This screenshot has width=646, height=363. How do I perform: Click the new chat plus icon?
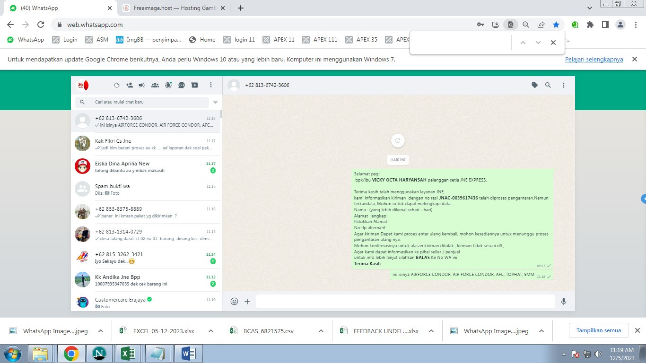[x=194, y=86]
